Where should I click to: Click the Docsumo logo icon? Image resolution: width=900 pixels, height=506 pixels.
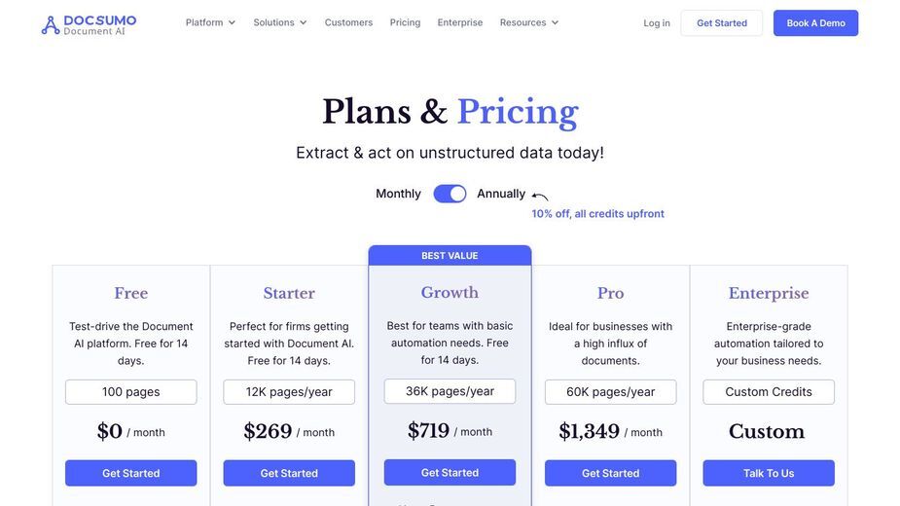point(51,24)
